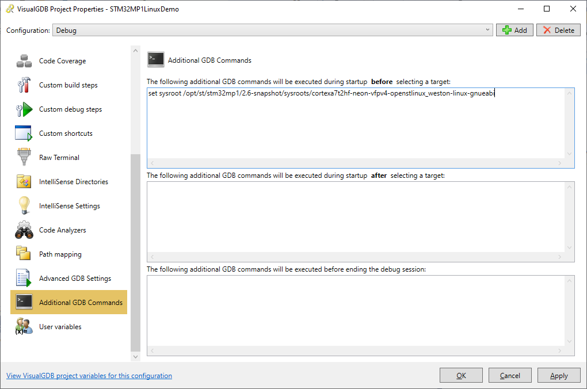Click the second text box horizontal scroll left arrow

coord(153,257)
